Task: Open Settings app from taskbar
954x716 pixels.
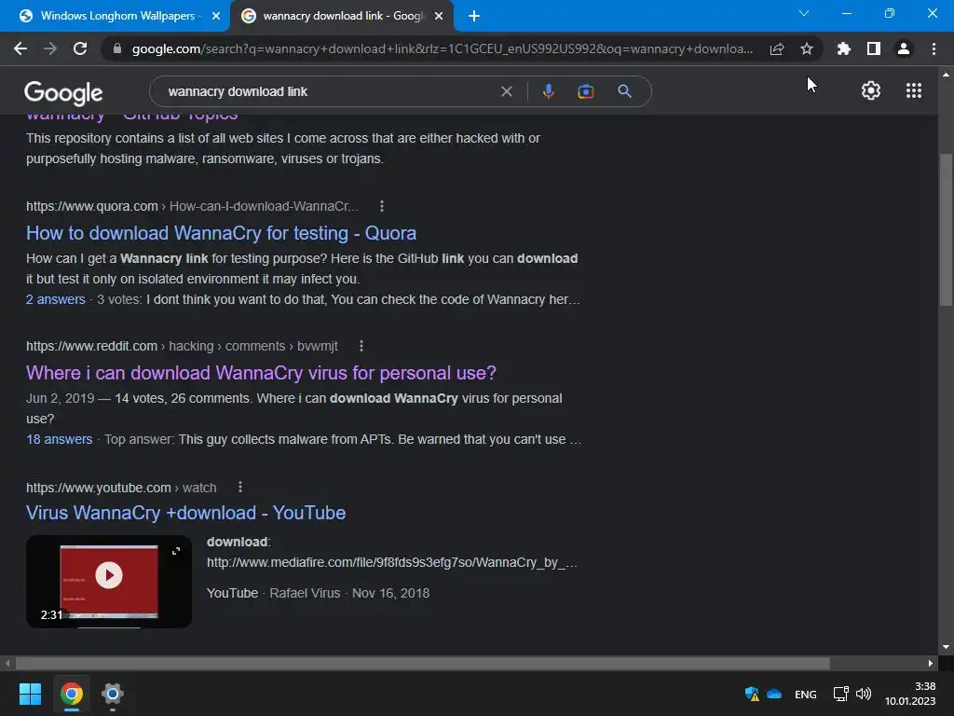Action: coord(113,694)
